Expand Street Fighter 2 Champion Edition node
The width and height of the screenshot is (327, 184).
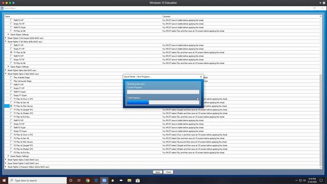(x=6, y=167)
